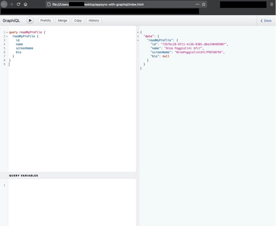276x226 pixels.
Task: Open the page actions three-dot menu
Action: 197,4
